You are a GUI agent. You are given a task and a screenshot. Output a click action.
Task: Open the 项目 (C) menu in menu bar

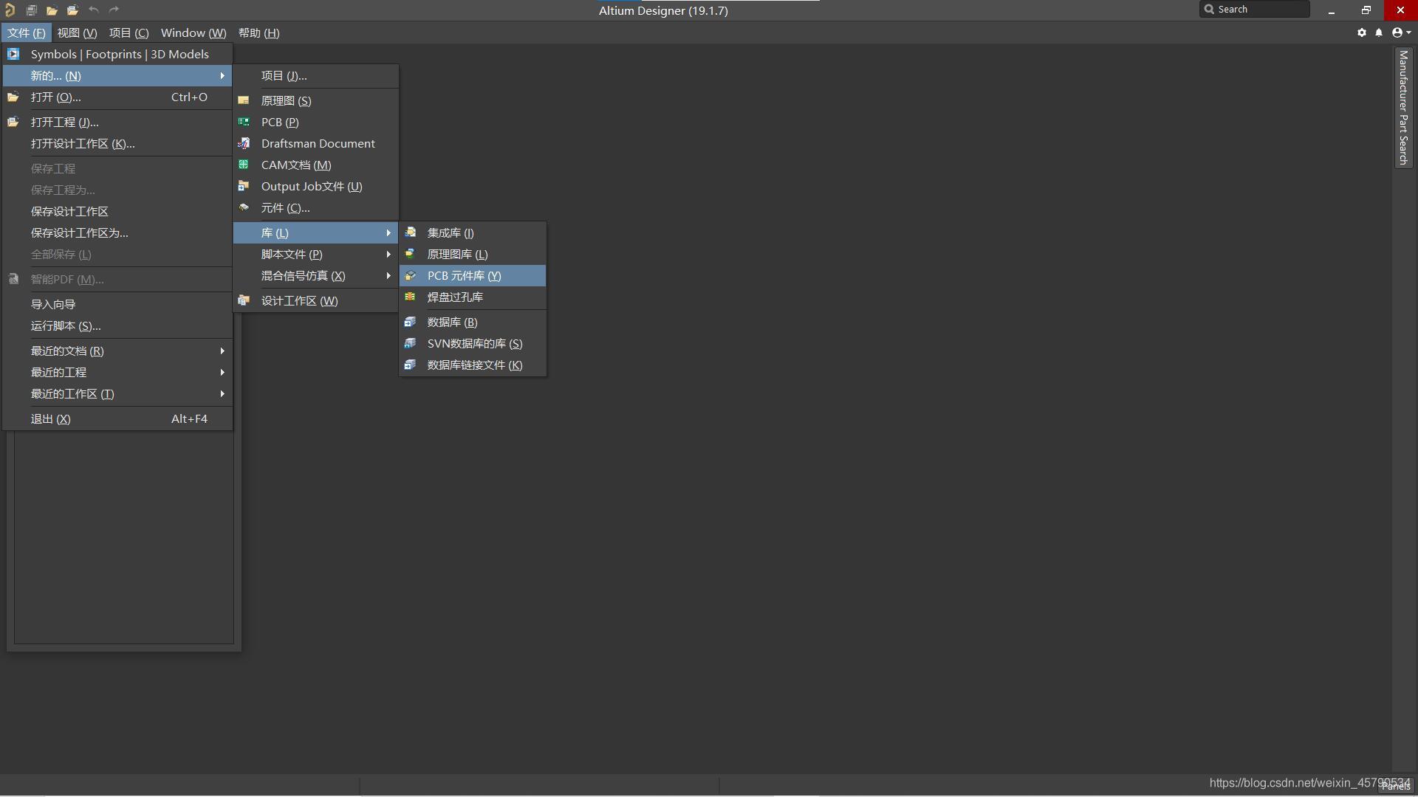pyautogui.click(x=129, y=32)
